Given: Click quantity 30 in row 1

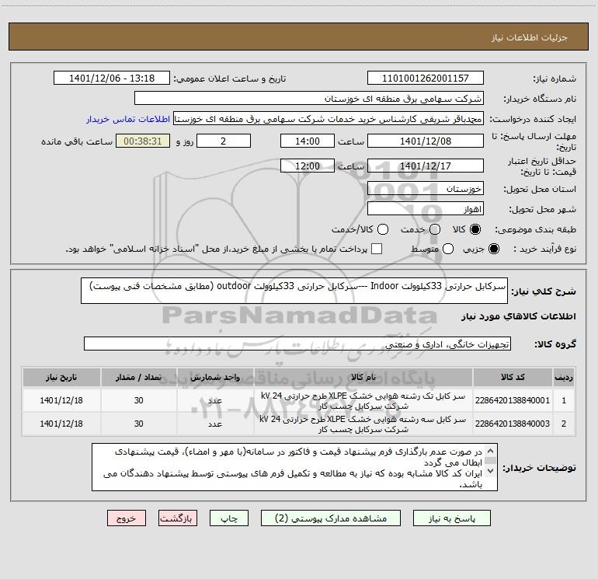Looking at the screenshot, I should 138,400.
